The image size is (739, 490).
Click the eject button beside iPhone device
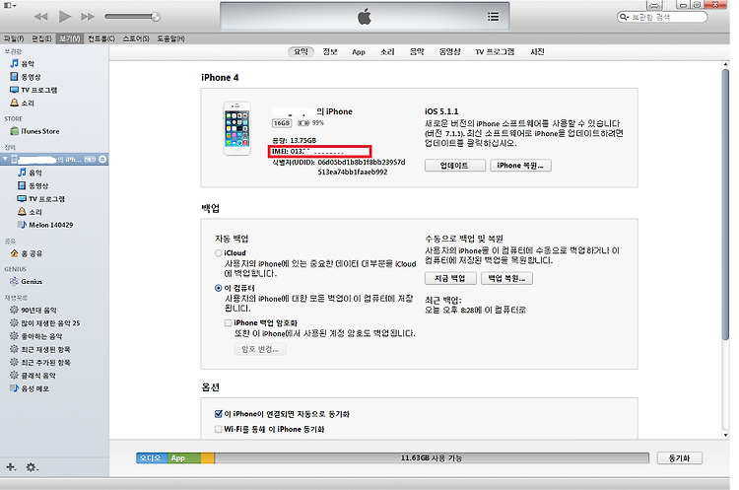click(102, 160)
